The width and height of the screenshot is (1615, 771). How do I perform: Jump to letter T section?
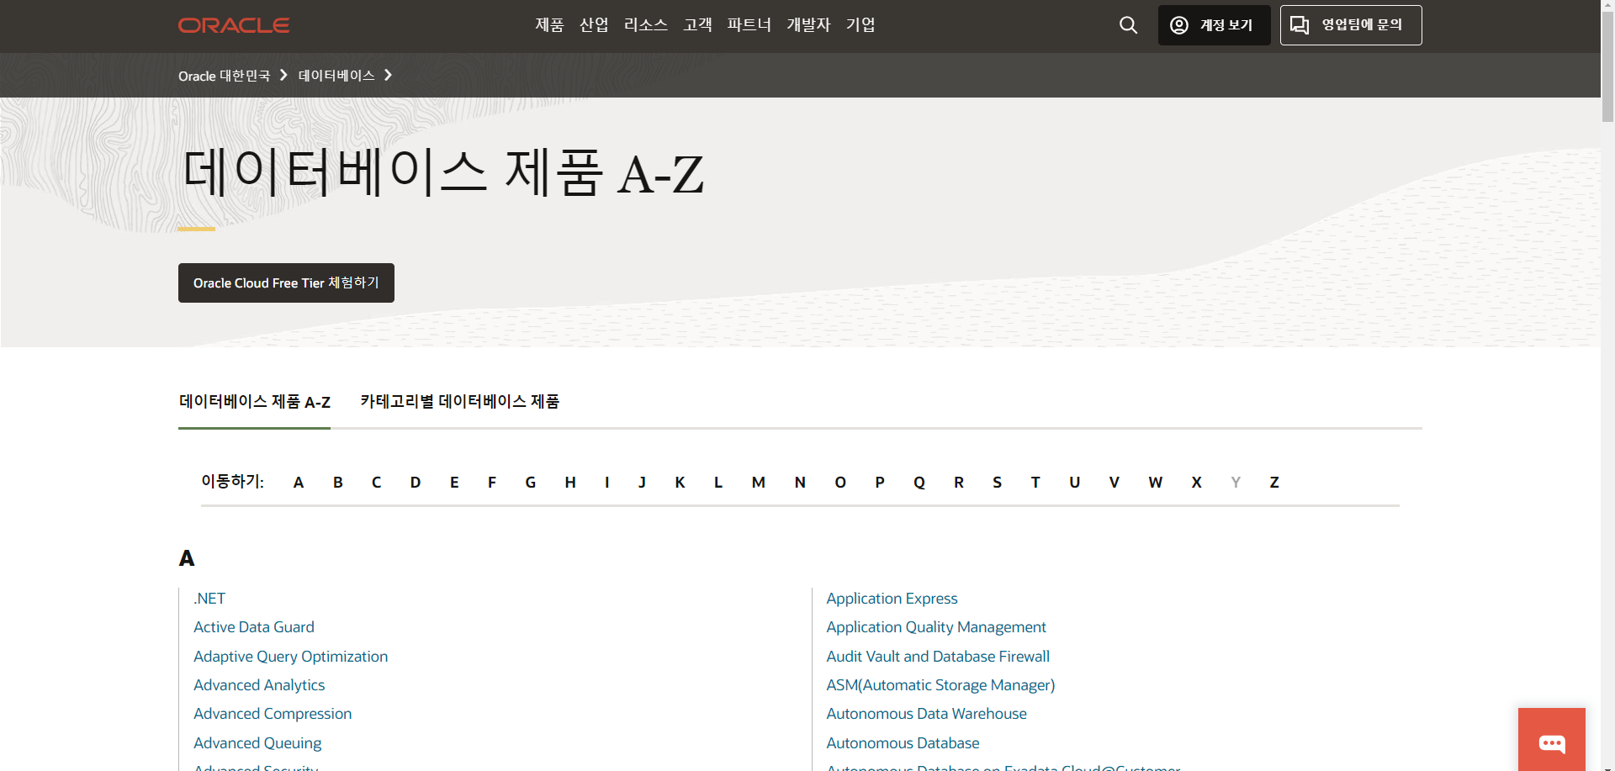click(1035, 482)
